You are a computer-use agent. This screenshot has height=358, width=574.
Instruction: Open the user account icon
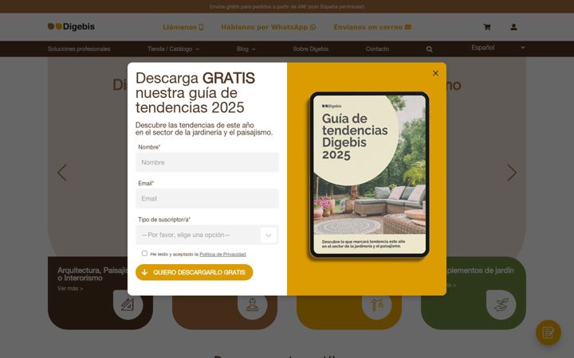tap(513, 27)
